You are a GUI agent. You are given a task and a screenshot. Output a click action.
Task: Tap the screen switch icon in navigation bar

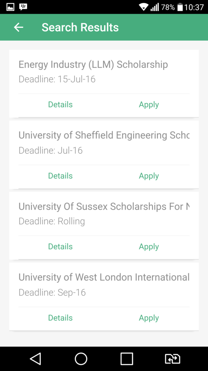point(172,358)
